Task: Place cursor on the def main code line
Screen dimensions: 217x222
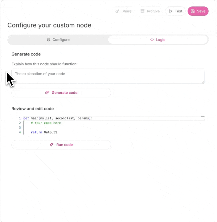Action: tap(114, 118)
